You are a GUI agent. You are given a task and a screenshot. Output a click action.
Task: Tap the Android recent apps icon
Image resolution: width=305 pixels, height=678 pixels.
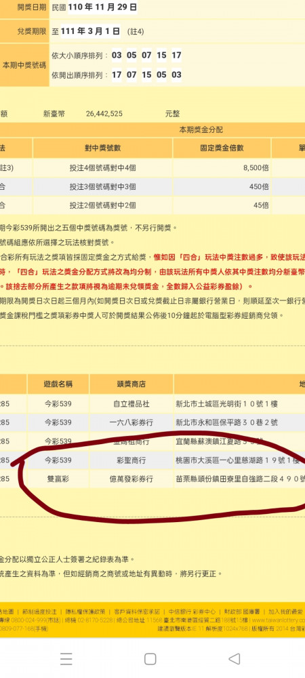(66, 658)
